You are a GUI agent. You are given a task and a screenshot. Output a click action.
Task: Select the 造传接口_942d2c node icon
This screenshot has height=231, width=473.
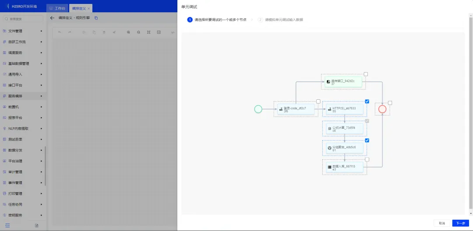(x=328, y=82)
